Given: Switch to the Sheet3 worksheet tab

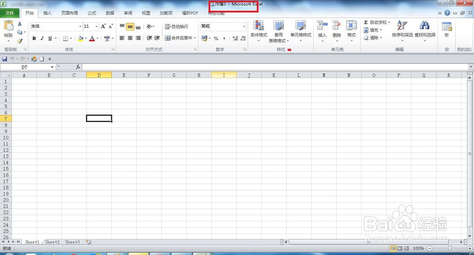Looking at the screenshot, I should (x=73, y=242).
